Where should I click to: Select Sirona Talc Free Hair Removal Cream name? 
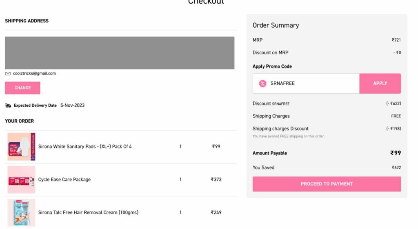tap(88, 213)
